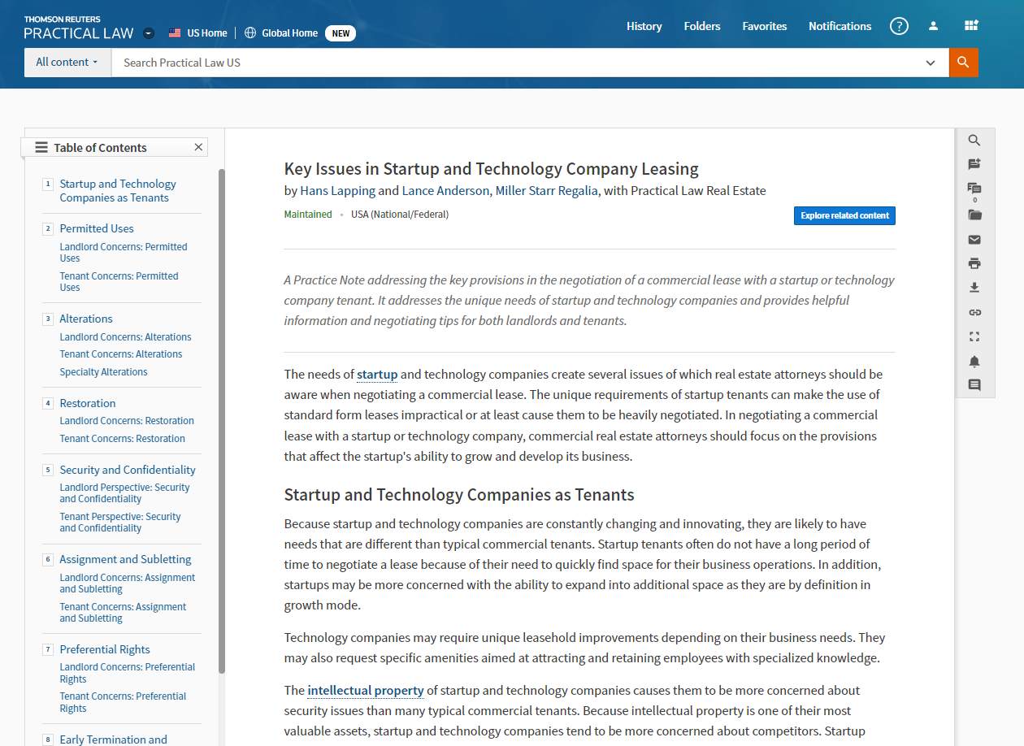Open the All content dropdown
1024x746 pixels.
click(x=67, y=63)
